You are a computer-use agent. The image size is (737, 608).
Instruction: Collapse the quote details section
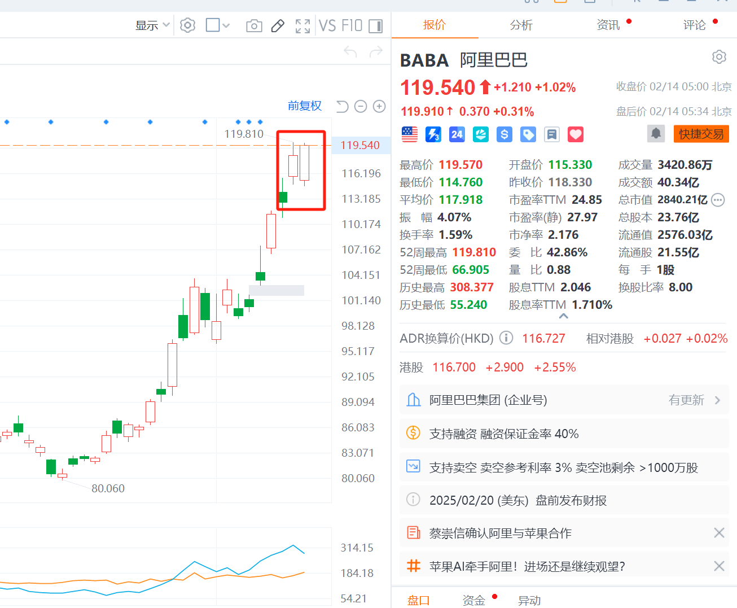[x=563, y=316]
